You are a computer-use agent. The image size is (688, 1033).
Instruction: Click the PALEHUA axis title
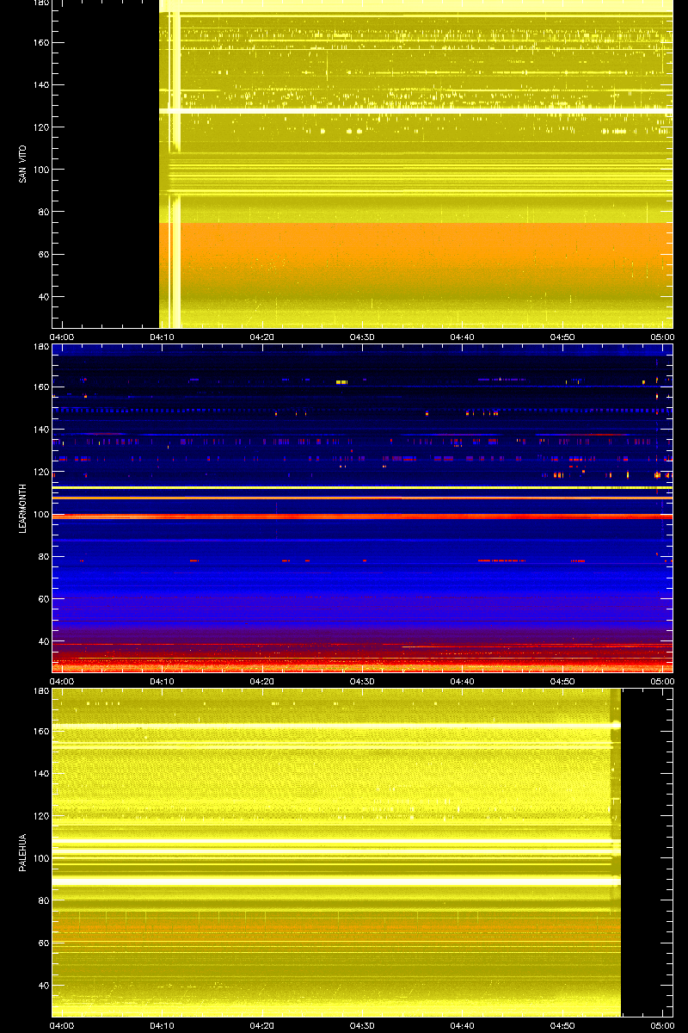point(23,853)
